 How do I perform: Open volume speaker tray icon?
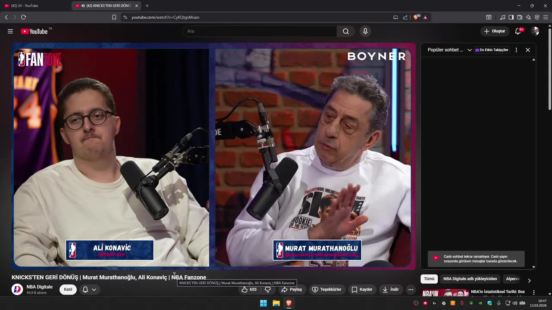click(514, 303)
